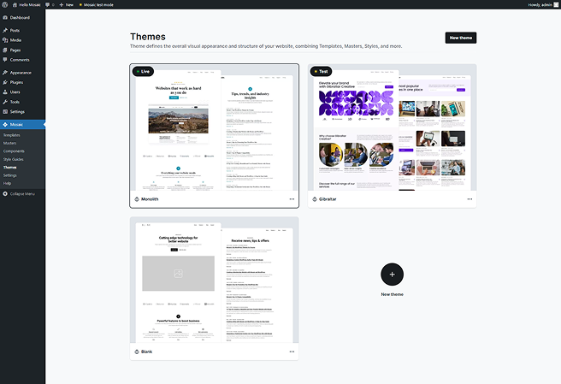This screenshot has height=384, width=561.
Task: Open the Dashboard menu item
Action: pyautogui.click(x=22, y=18)
